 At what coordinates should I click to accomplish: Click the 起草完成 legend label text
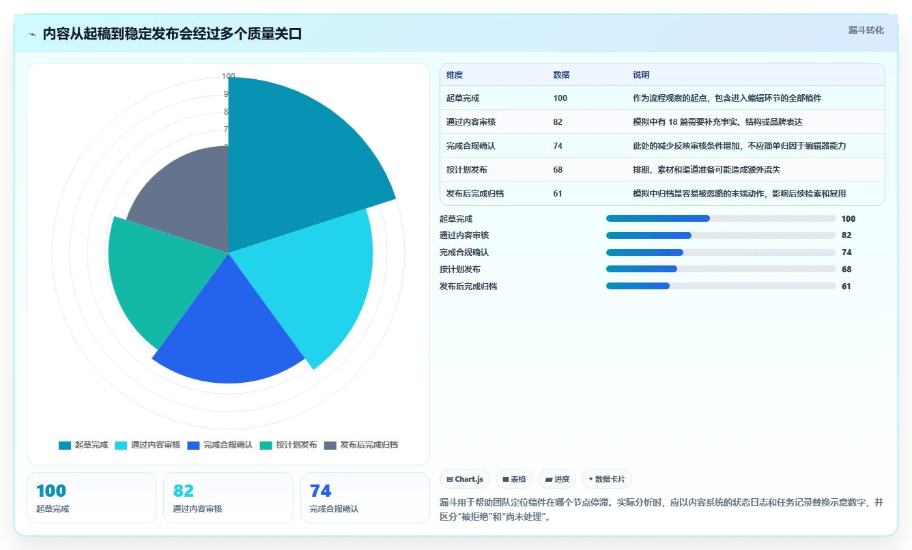[91, 445]
